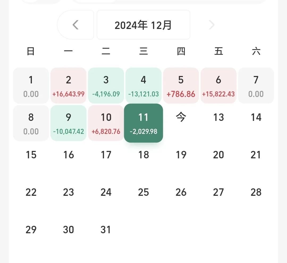Select December 8 with 0.00

[x=31, y=123]
